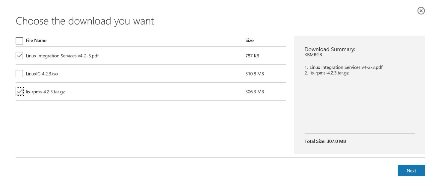Close the download chooser dialog
The image size is (429, 182).
(x=421, y=11)
